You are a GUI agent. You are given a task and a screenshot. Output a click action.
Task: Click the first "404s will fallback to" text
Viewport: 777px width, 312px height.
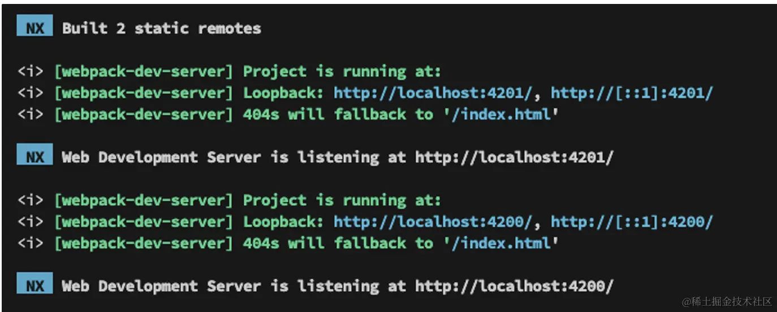(x=338, y=114)
